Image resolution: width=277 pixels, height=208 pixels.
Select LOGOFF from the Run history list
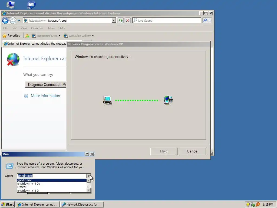click(x=52, y=187)
